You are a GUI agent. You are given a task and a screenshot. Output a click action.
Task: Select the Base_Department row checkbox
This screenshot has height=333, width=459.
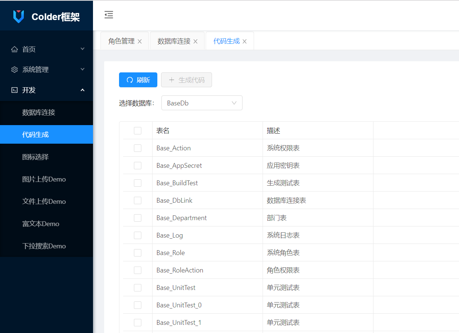pos(138,218)
